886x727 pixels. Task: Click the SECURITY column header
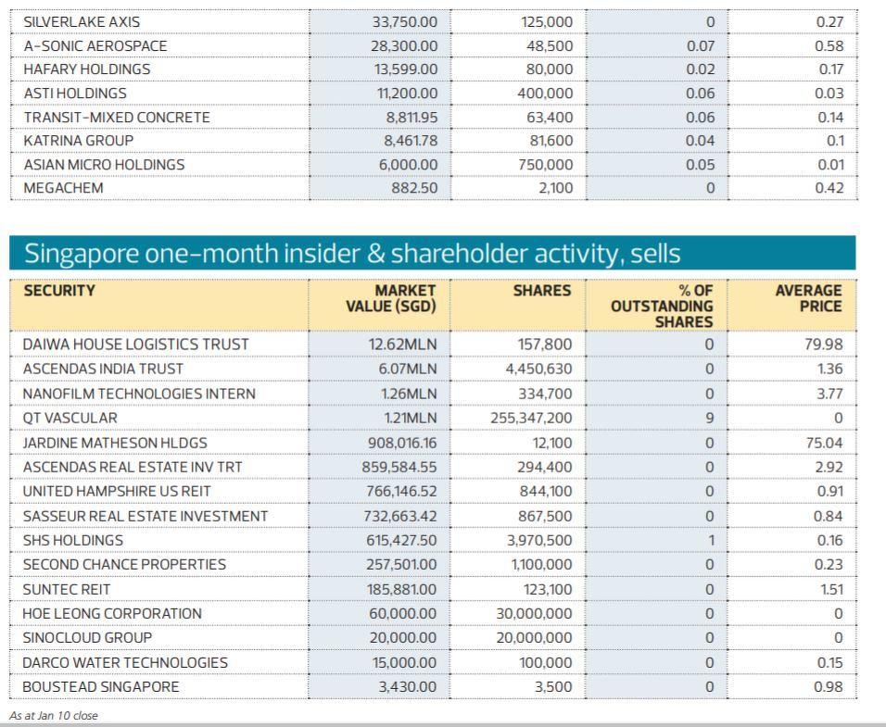[x=58, y=291]
